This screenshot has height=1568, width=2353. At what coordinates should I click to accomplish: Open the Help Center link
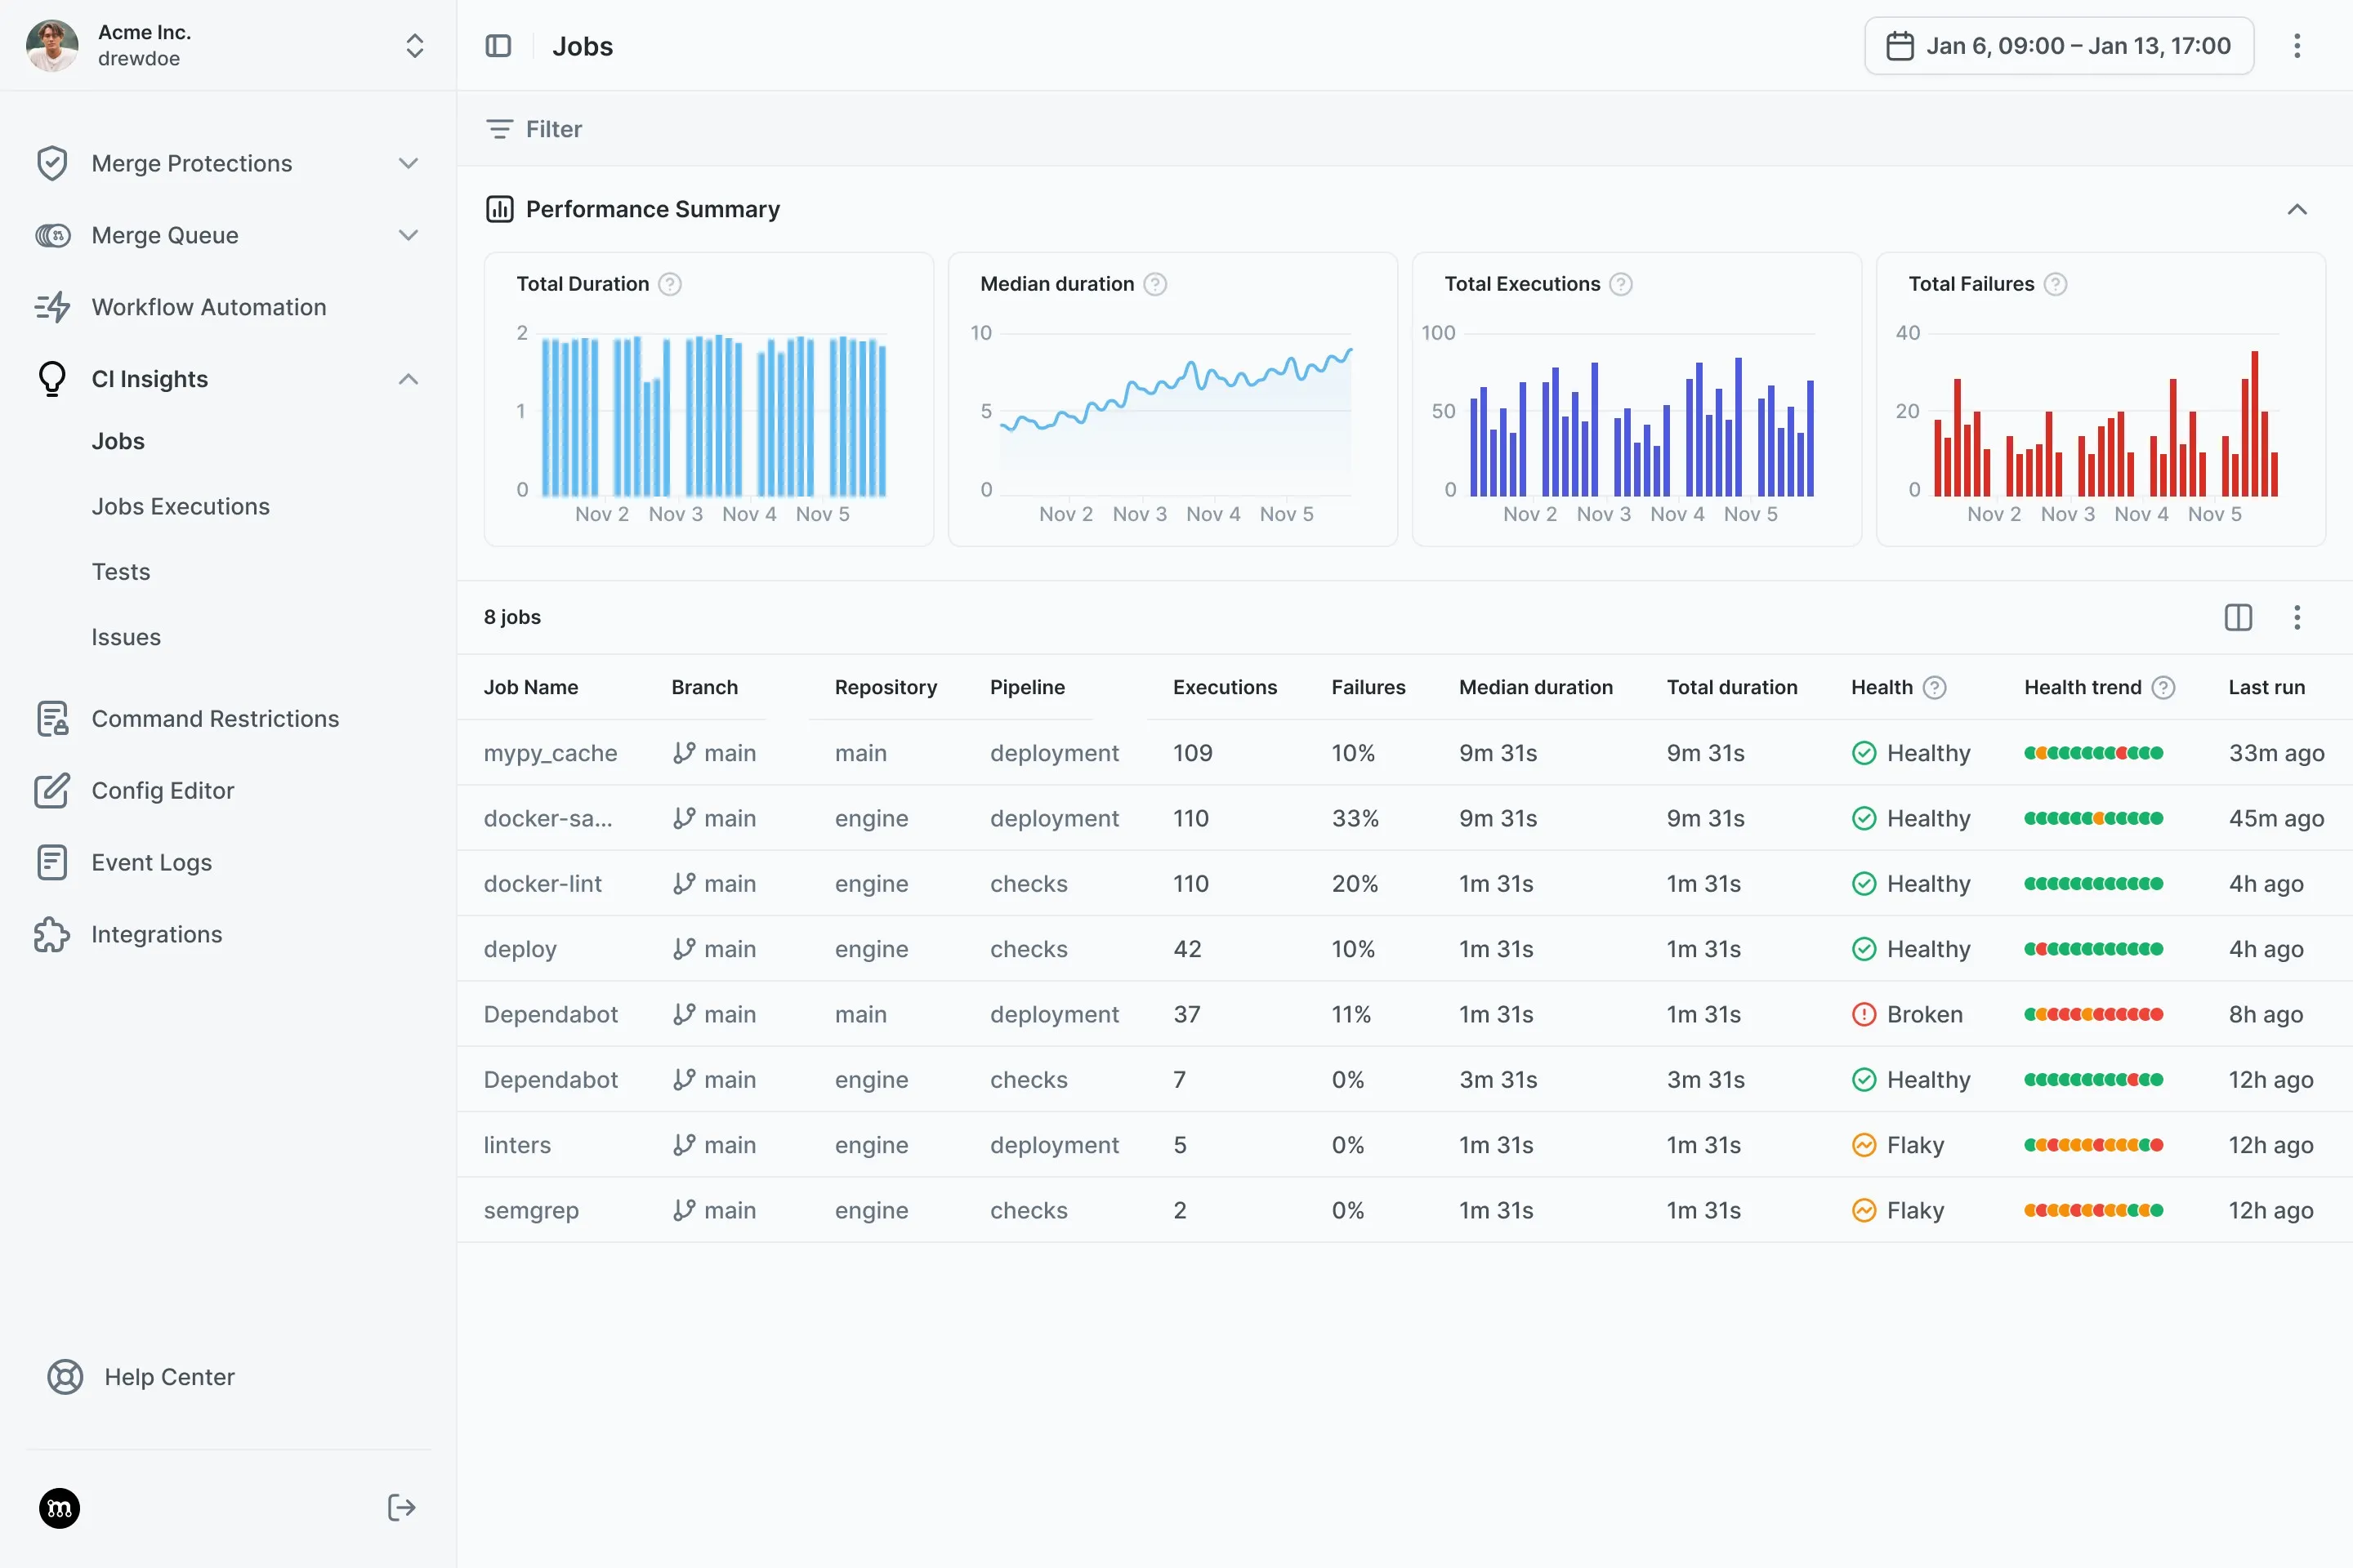point(167,1376)
